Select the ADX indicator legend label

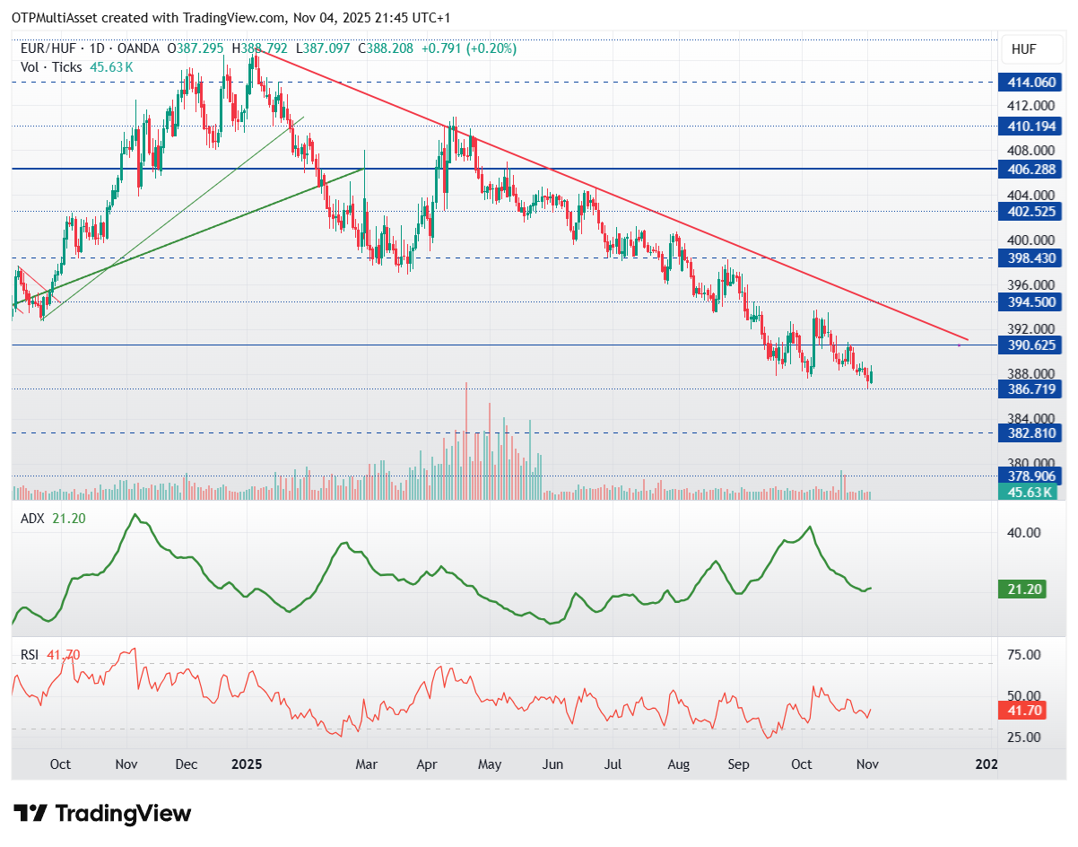tap(30, 519)
